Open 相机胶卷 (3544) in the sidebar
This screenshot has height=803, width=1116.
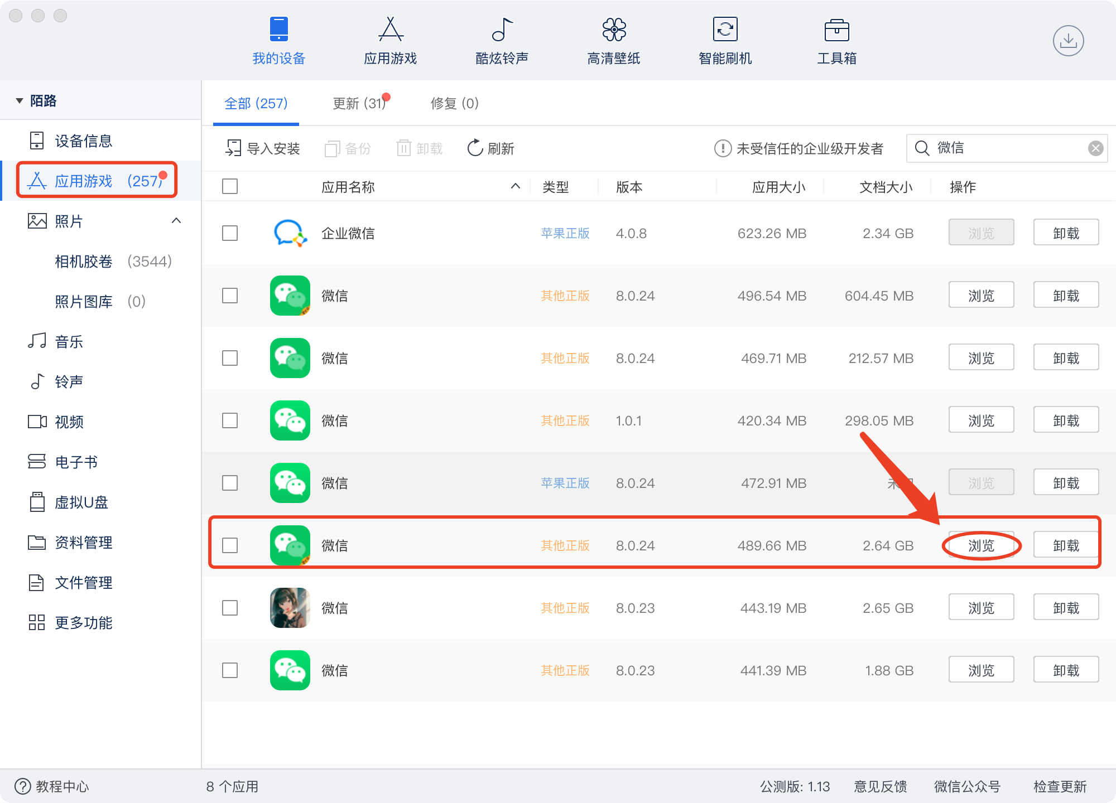click(x=100, y=261)
